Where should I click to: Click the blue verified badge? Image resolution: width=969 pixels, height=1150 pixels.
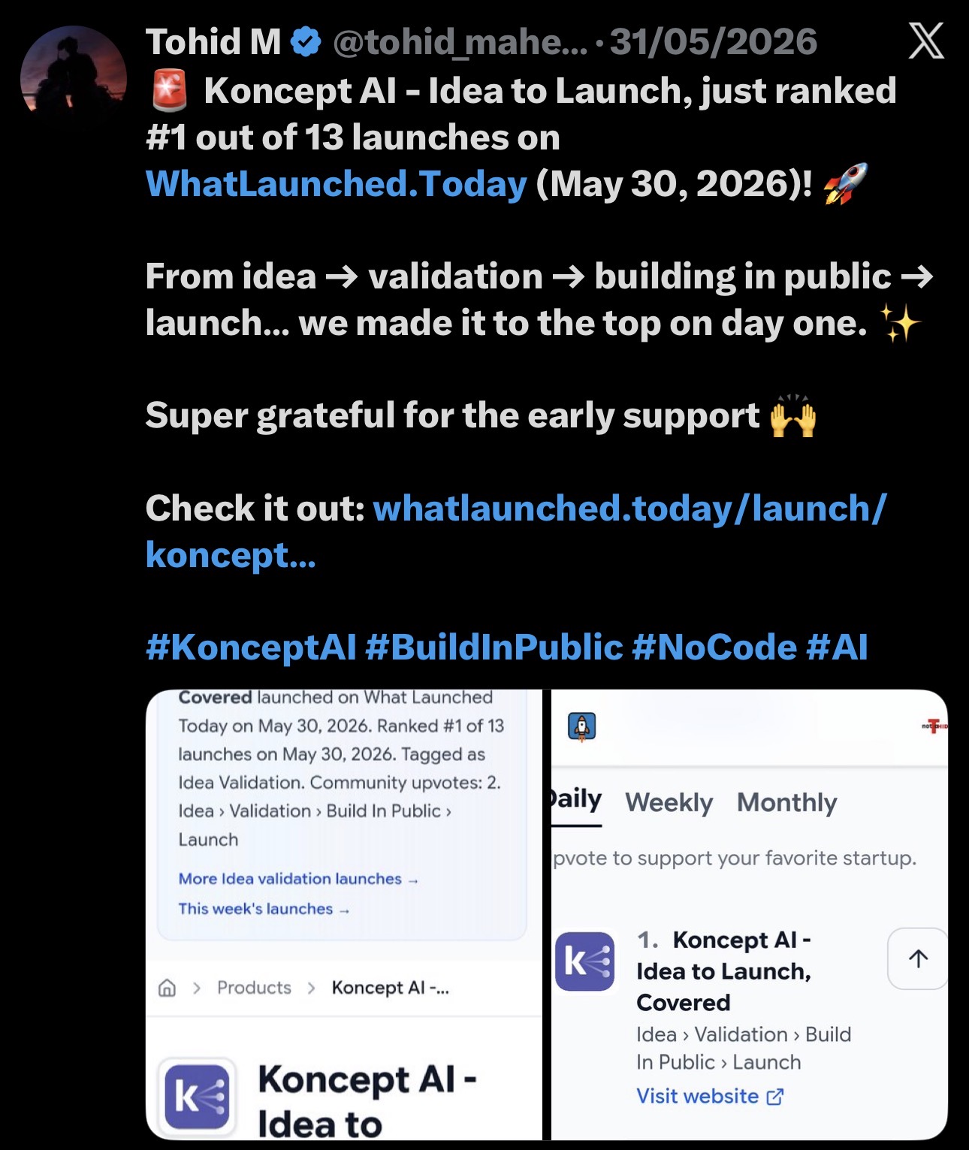click(306, 42)
